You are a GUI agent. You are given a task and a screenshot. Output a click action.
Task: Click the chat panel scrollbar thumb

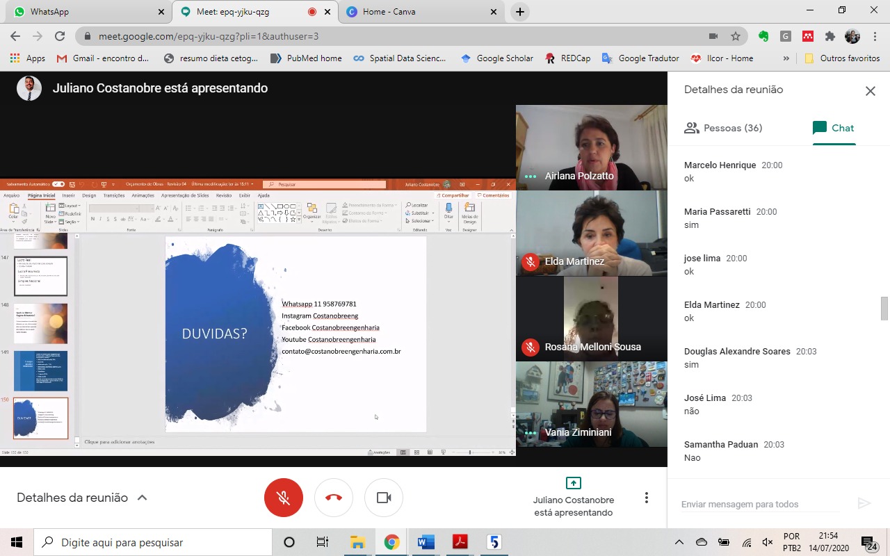884,307
